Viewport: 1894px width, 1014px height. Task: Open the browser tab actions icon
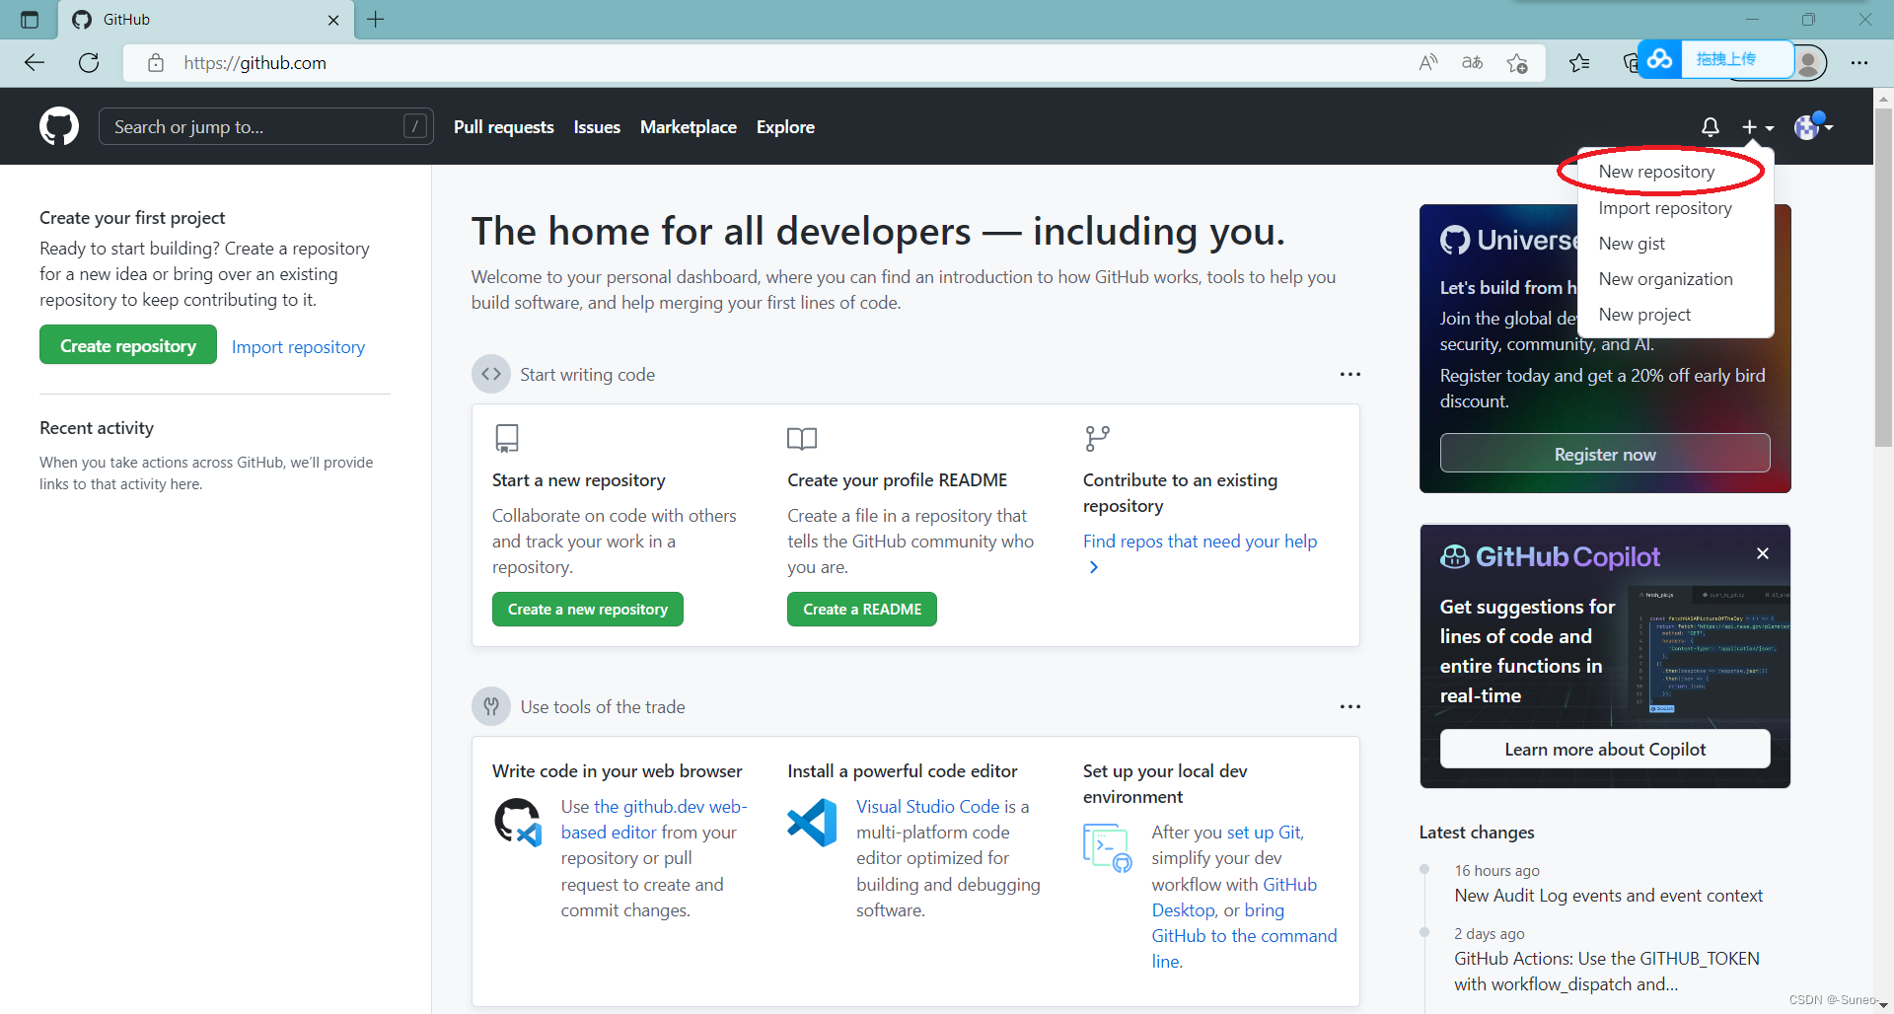(x=30, y=19)
